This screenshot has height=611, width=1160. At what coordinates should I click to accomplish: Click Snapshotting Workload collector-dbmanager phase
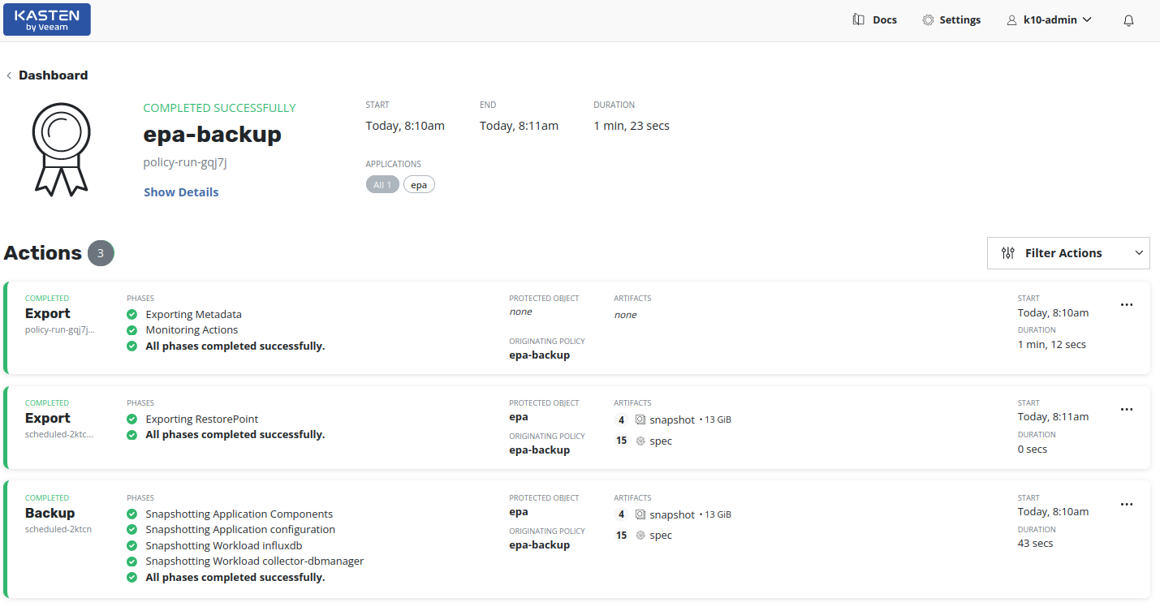click(x=255, y=562)
